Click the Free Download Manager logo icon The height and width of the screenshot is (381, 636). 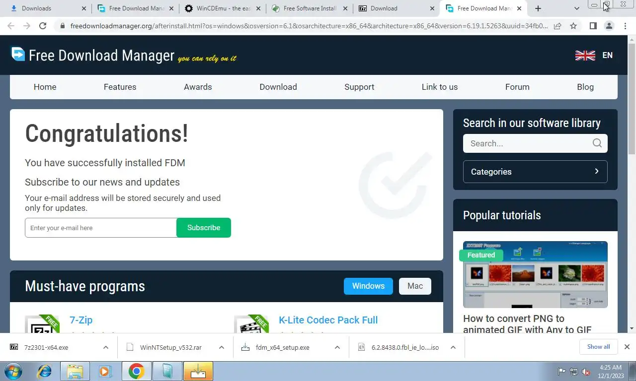(18, 54)
